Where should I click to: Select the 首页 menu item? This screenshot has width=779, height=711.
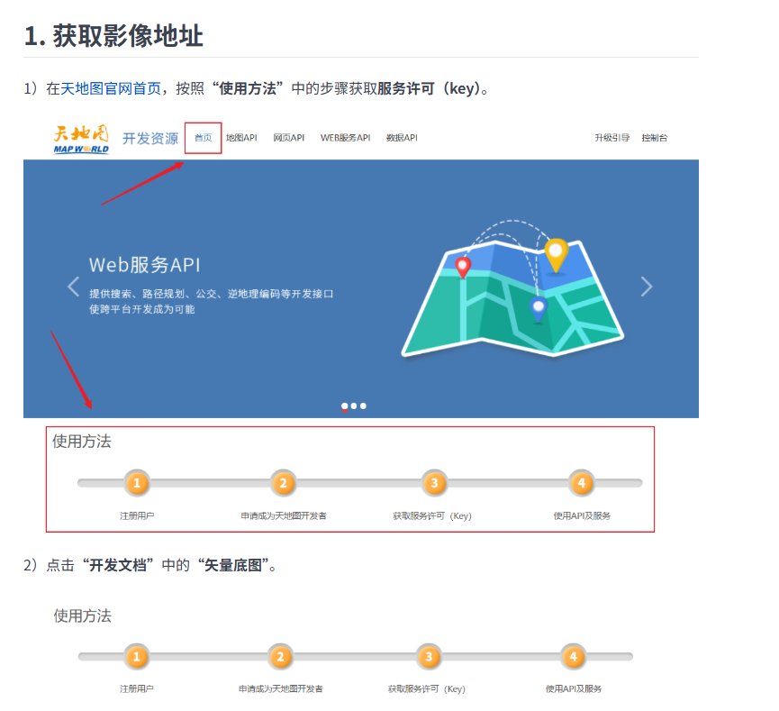pyautogui.click(x=204, y=138)
